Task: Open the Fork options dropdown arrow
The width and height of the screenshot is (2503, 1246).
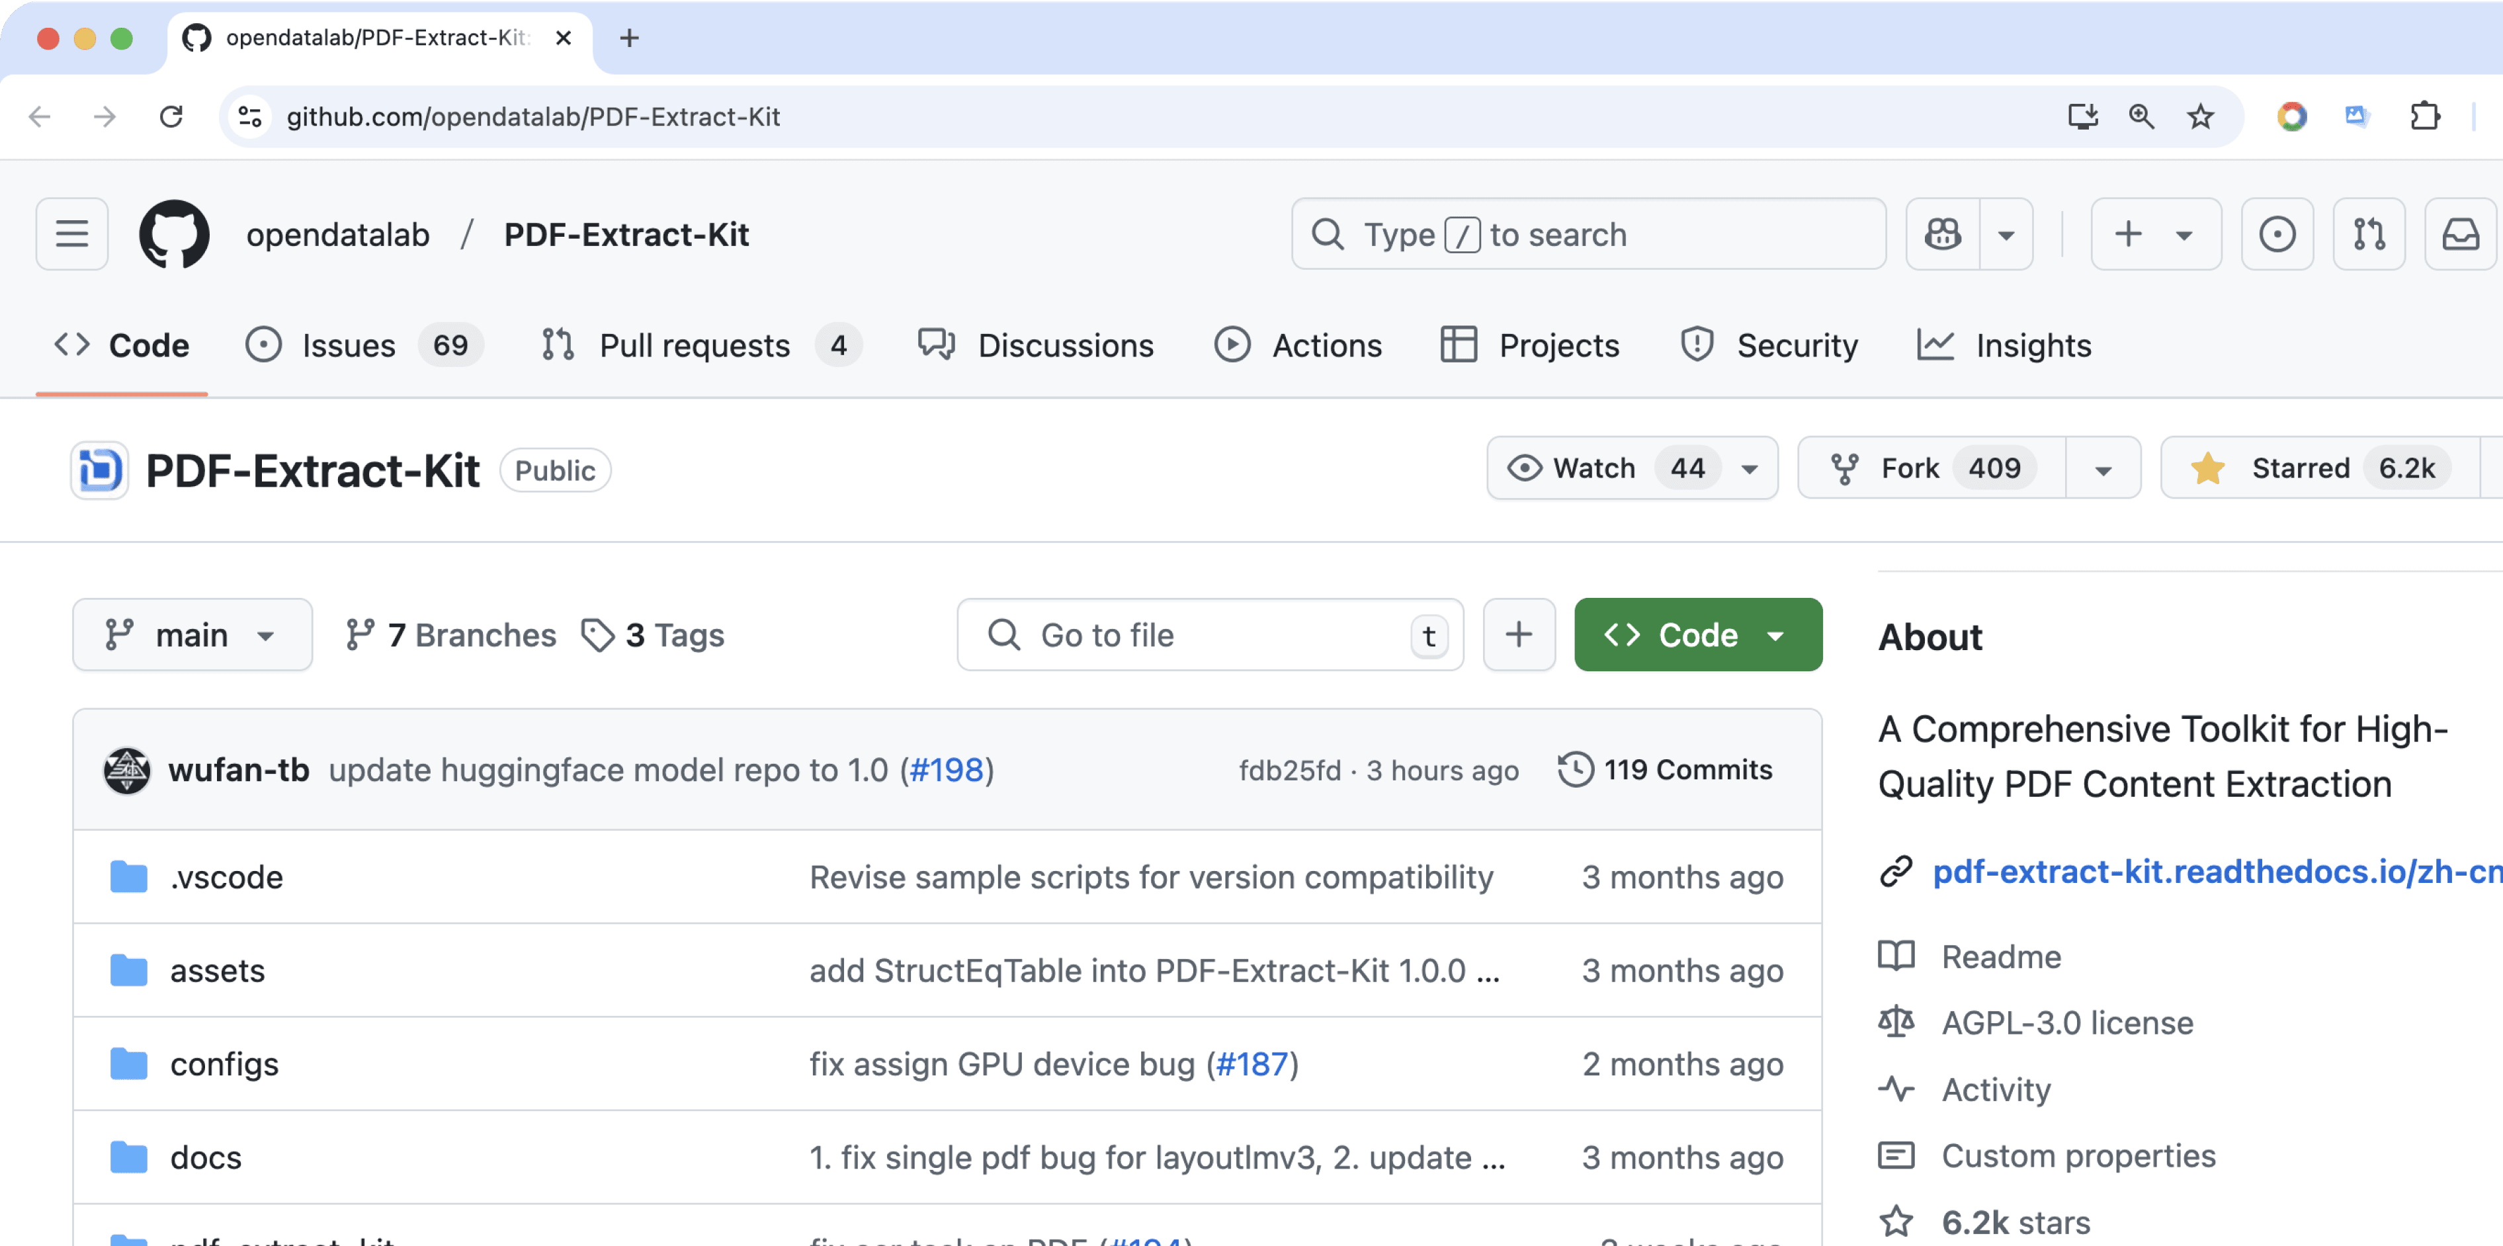Action: tap(2103, 470)
